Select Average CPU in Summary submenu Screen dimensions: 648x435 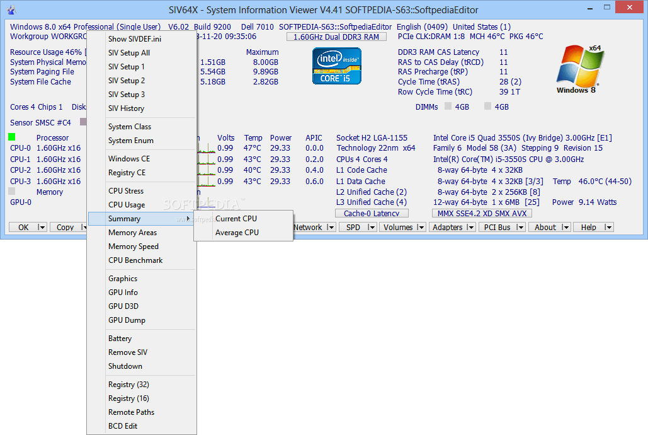pyautogui.click(x=244, y=233)
